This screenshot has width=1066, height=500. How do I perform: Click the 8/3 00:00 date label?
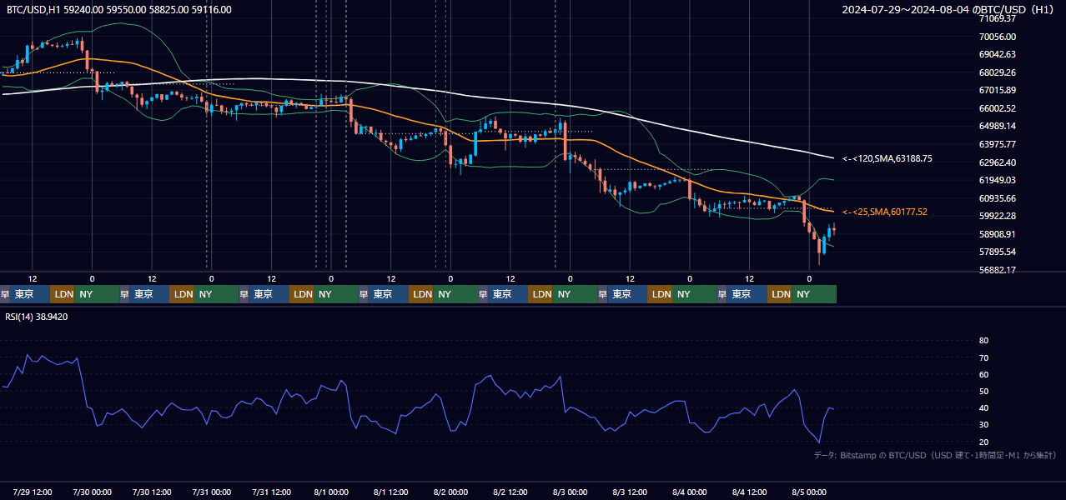coord(571,492)
